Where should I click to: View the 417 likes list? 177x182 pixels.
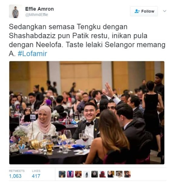(x=36, y=176)
